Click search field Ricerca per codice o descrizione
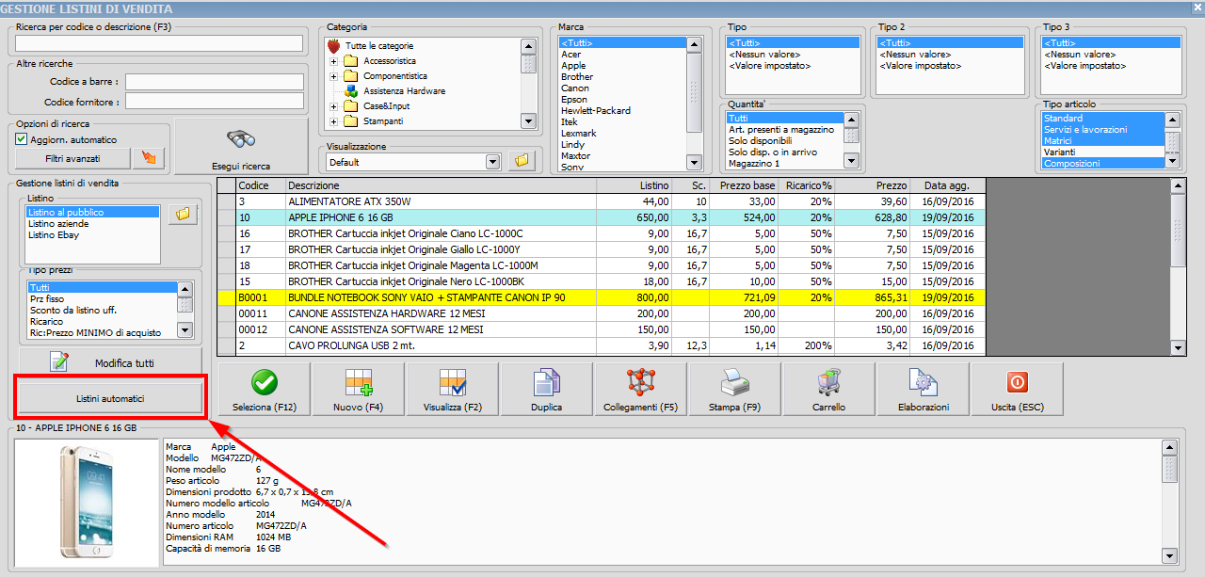The height and width of the screenshot is (577, 1205). click(159, 43)
